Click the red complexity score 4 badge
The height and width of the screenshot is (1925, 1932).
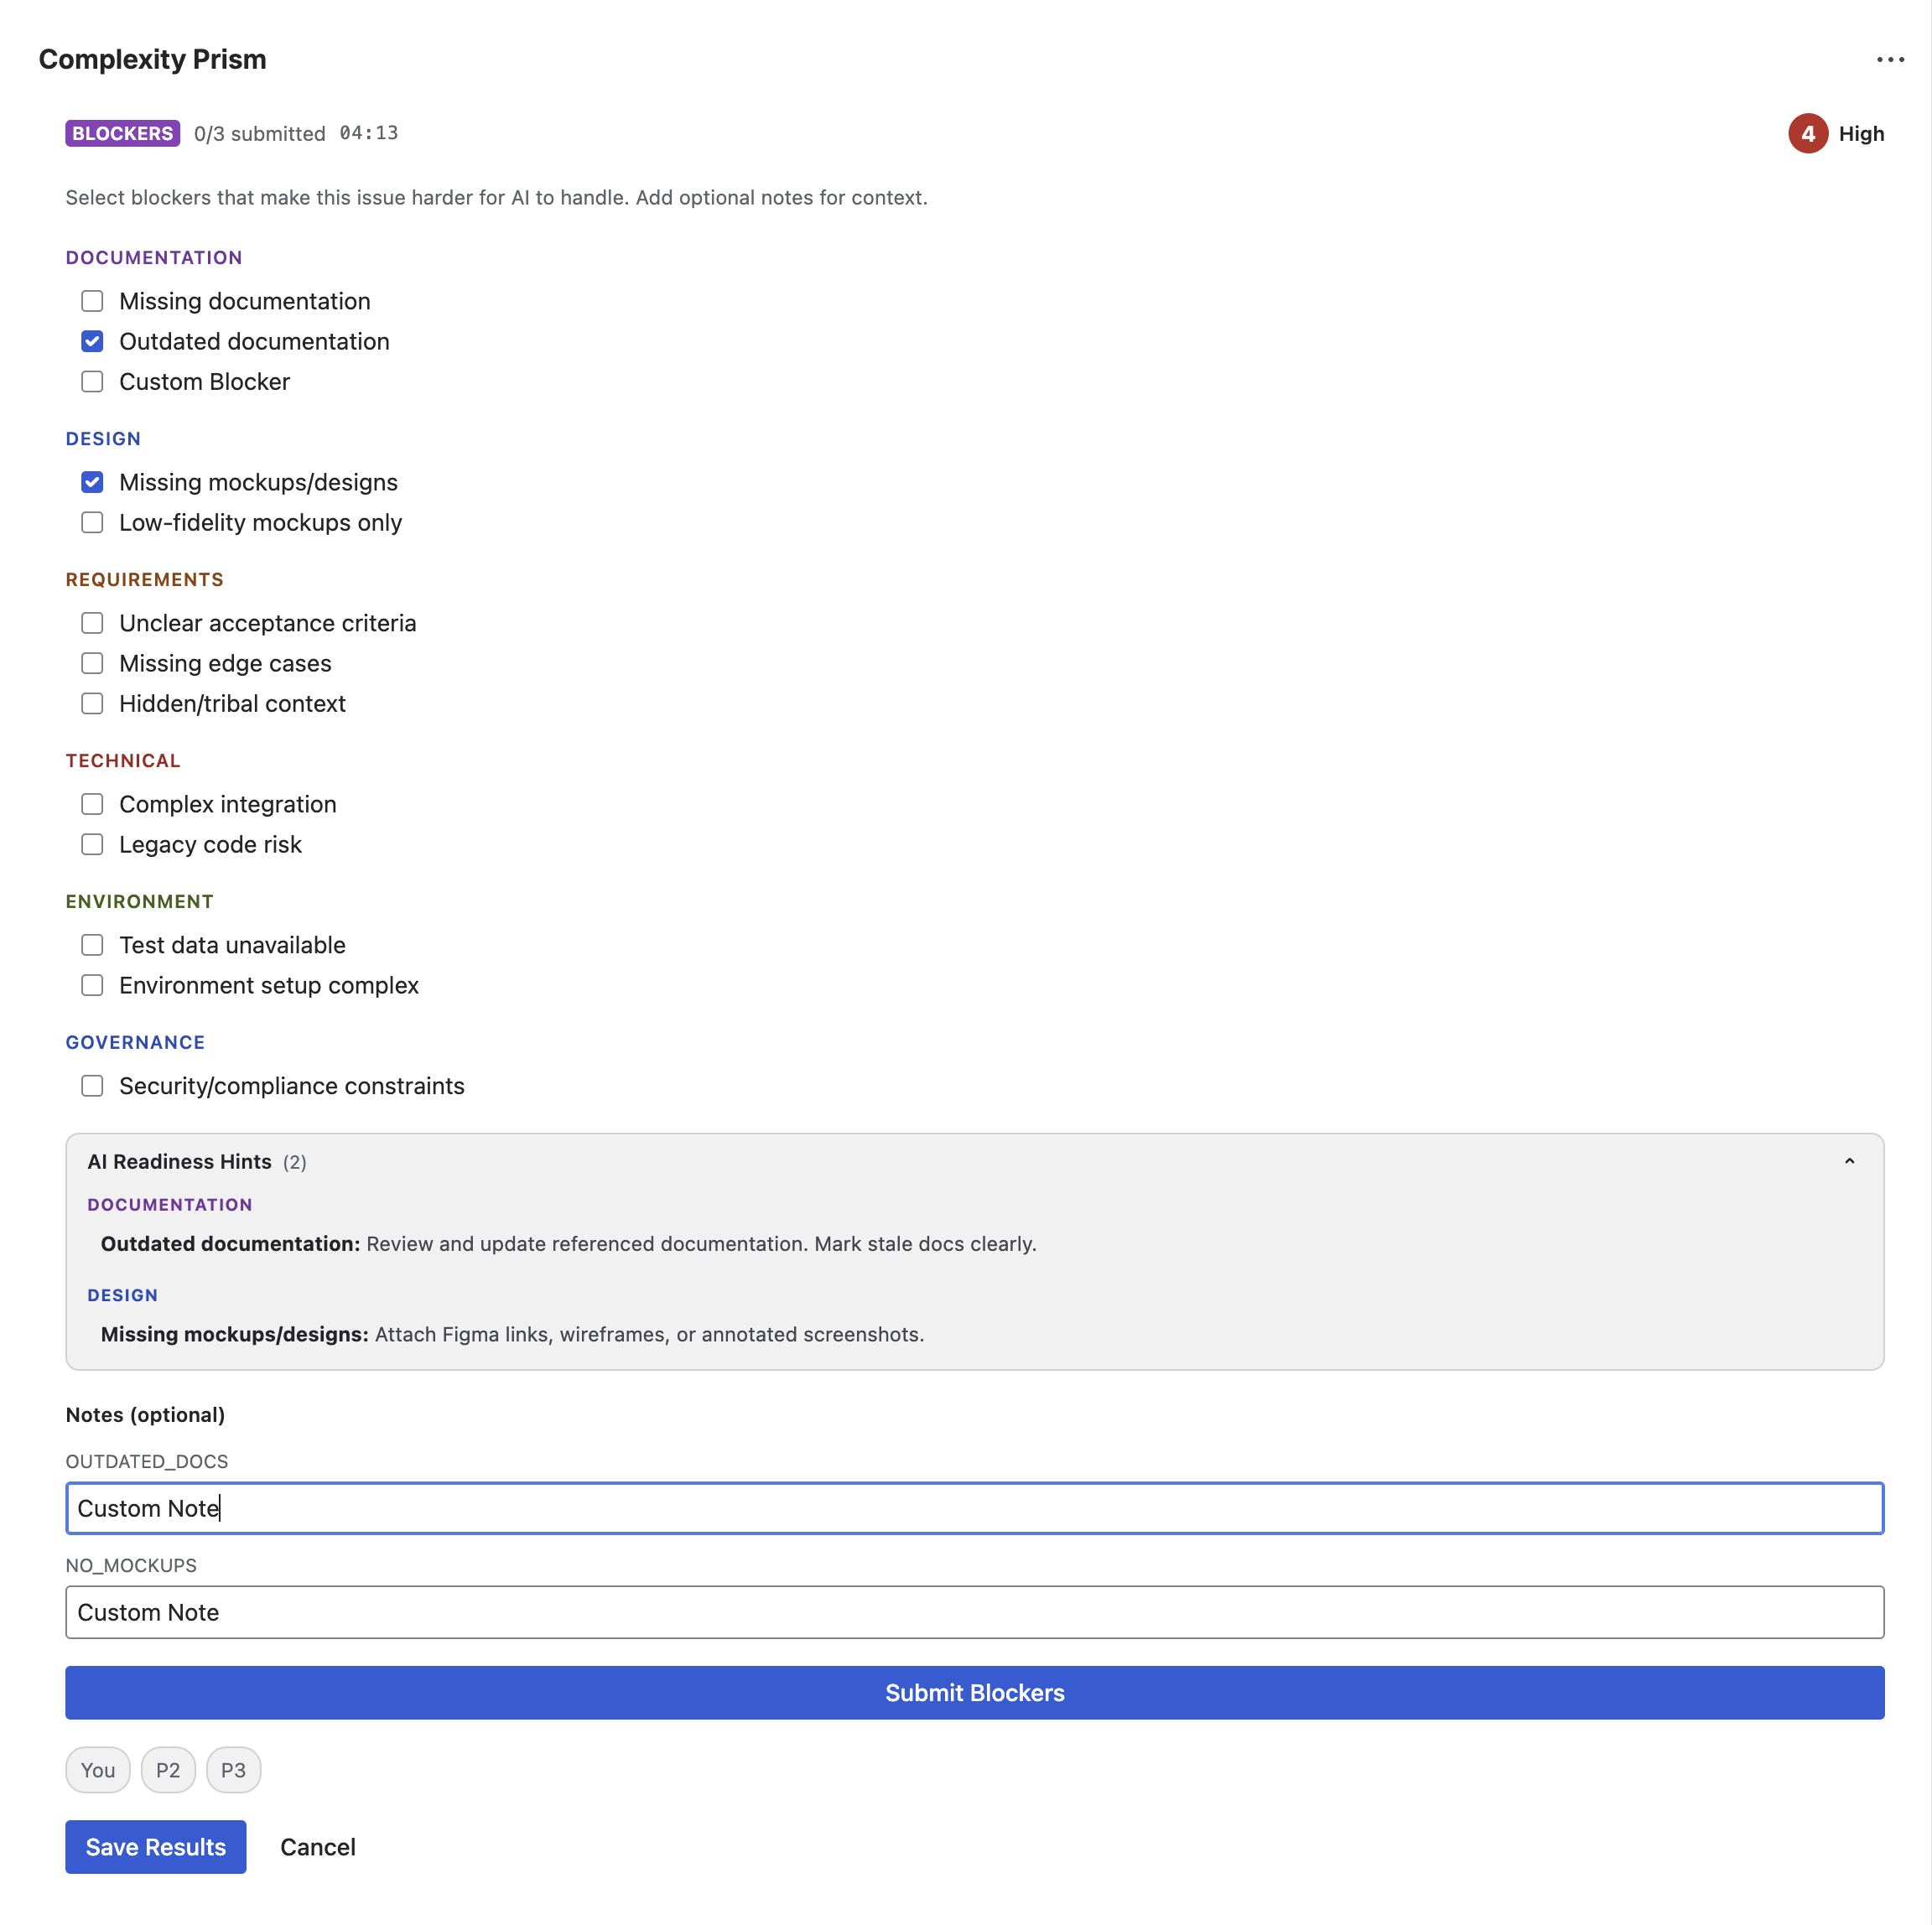(x=1807, y=134)
